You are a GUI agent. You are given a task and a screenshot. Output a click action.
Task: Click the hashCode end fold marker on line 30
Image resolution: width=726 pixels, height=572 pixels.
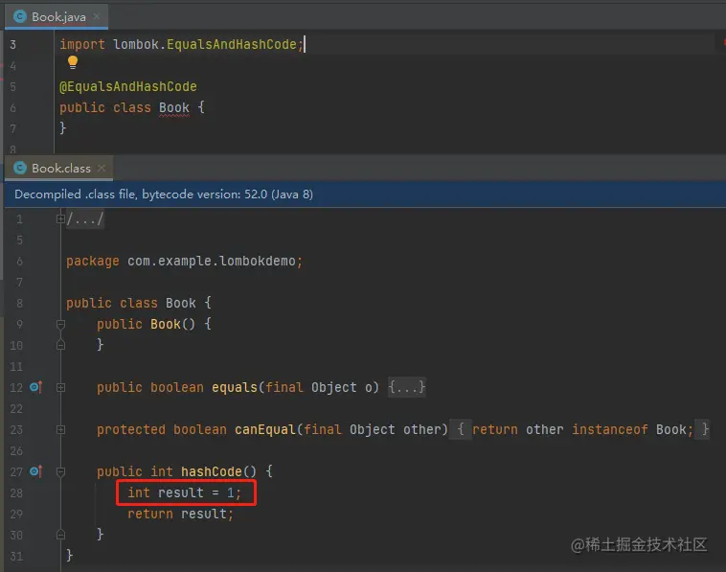coord(60,535)
